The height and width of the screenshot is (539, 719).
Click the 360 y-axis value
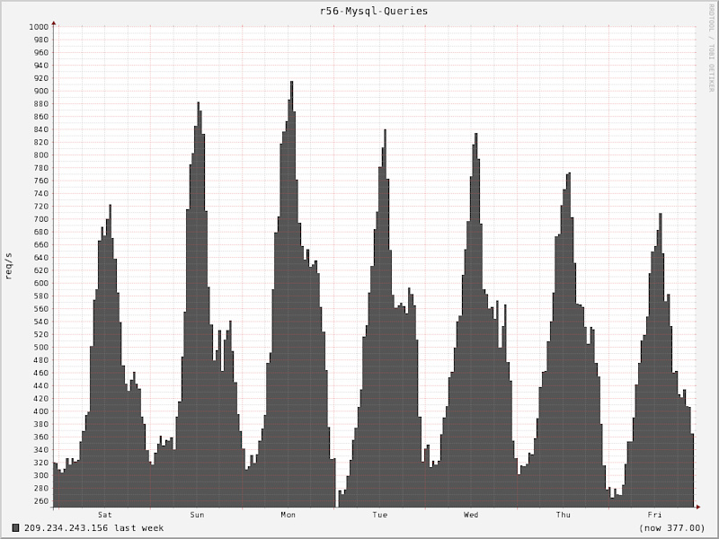click(x=40, y=437)
